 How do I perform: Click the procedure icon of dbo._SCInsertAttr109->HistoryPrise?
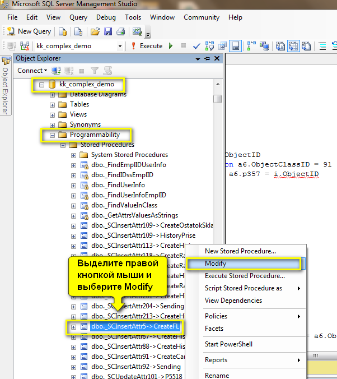click(x=84, y=235)
